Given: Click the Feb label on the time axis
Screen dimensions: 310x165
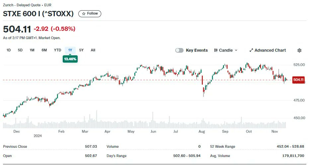Looking at the screenshot, I should pyautogui.click(x=61, y=132).
